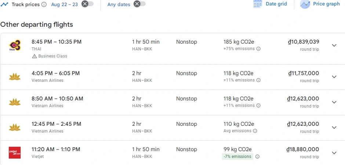Open the Track prices info icon
The image size is (345, 165).
[x=44, y=4]
